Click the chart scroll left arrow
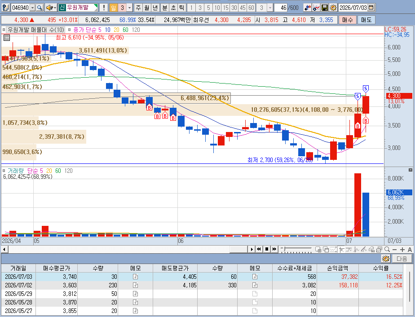 (x=4, y=249)
